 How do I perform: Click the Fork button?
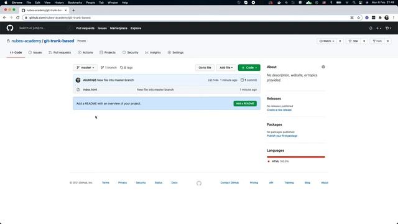377,41
